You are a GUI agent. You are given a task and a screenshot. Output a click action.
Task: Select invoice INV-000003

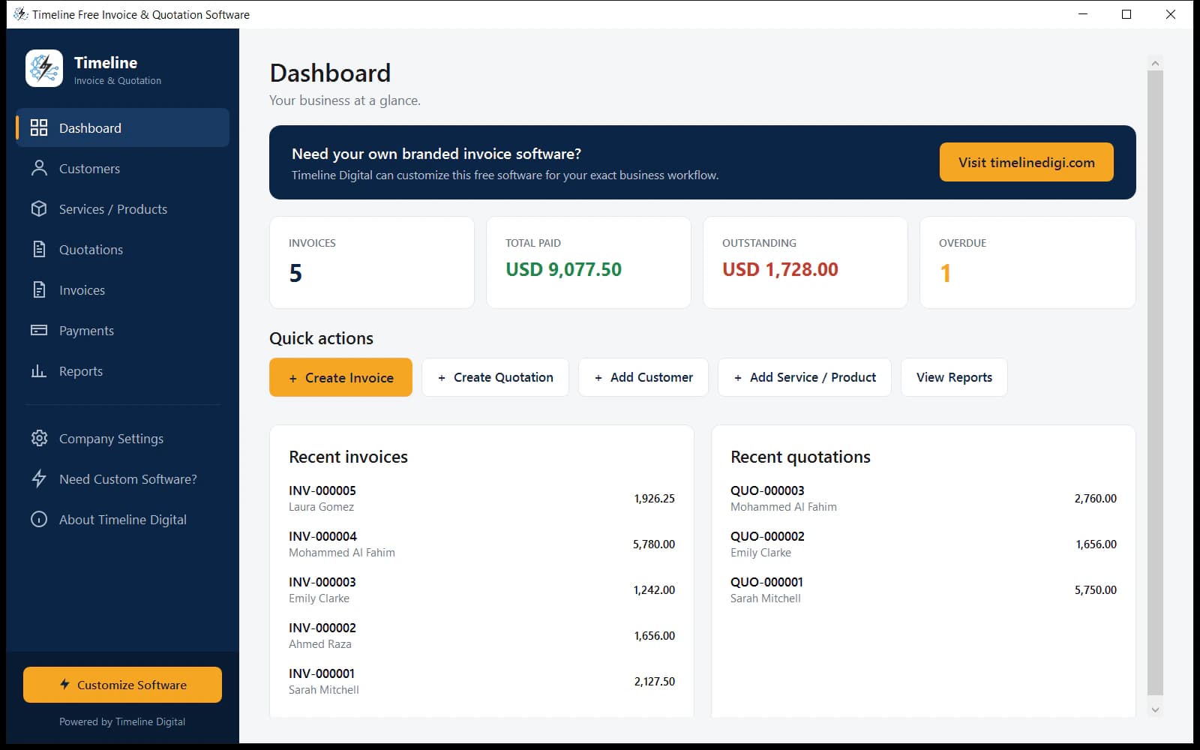point(481,589)
